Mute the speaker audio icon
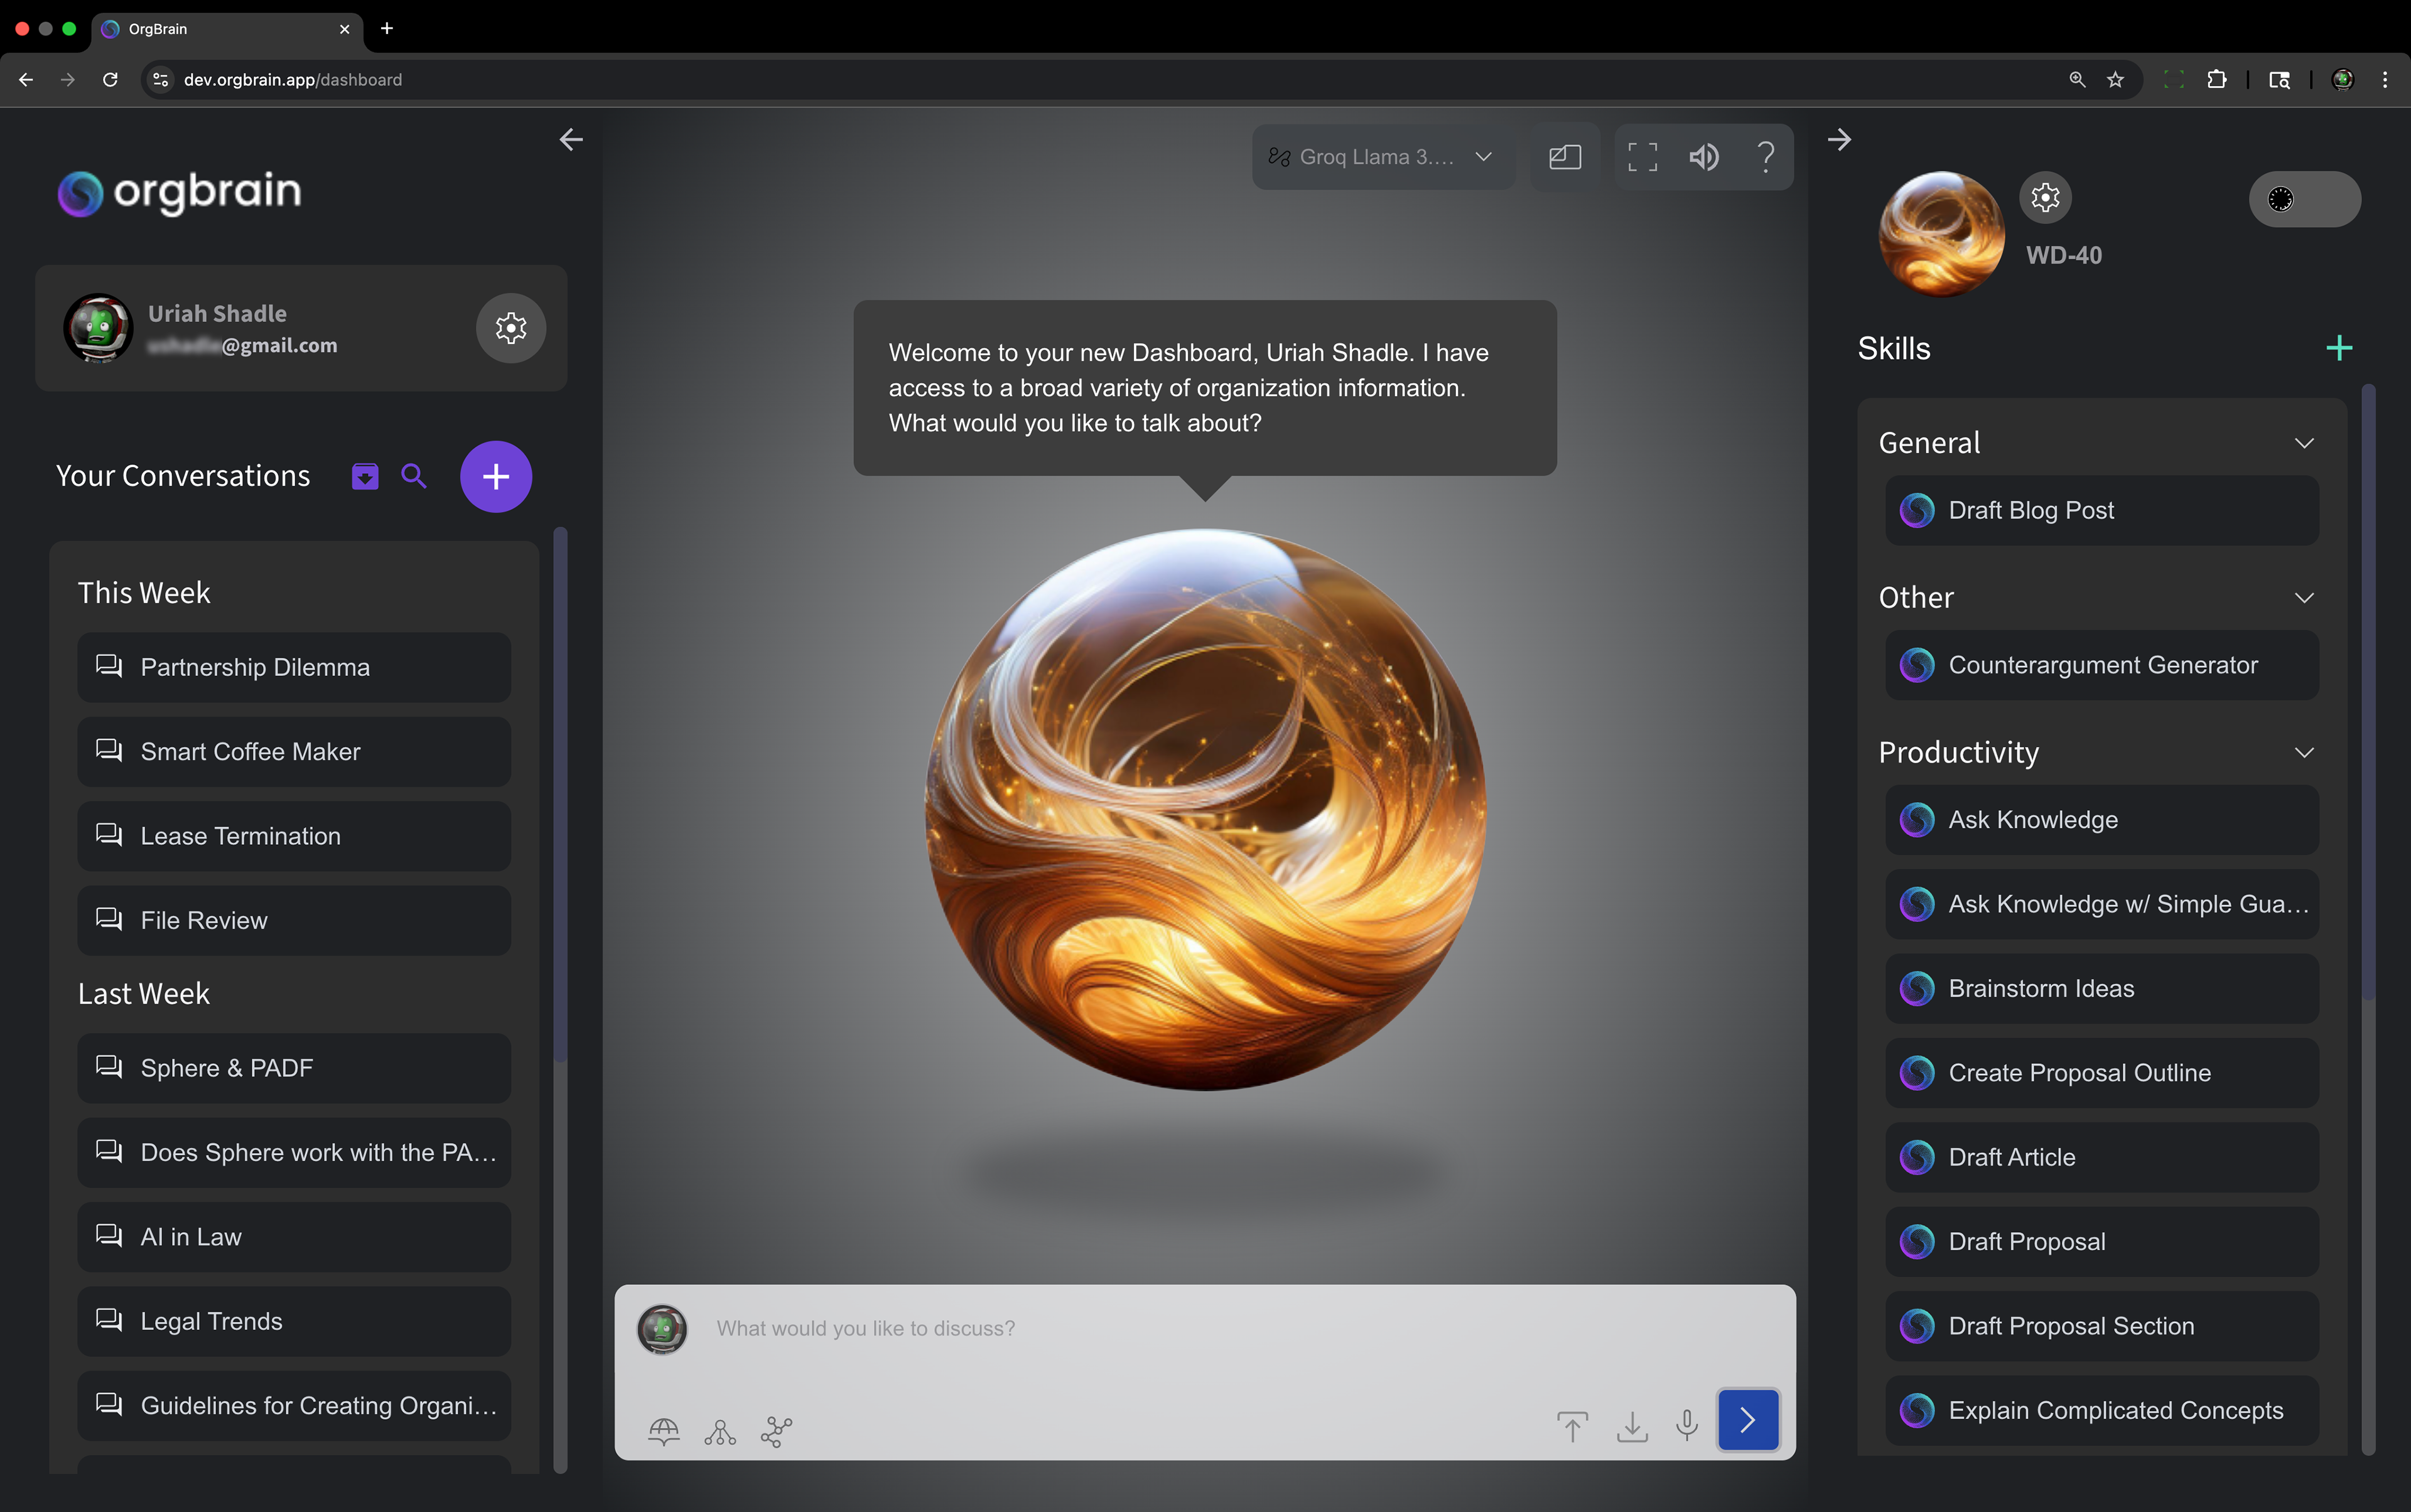 pyautogui.click(x=1703, y=157)
